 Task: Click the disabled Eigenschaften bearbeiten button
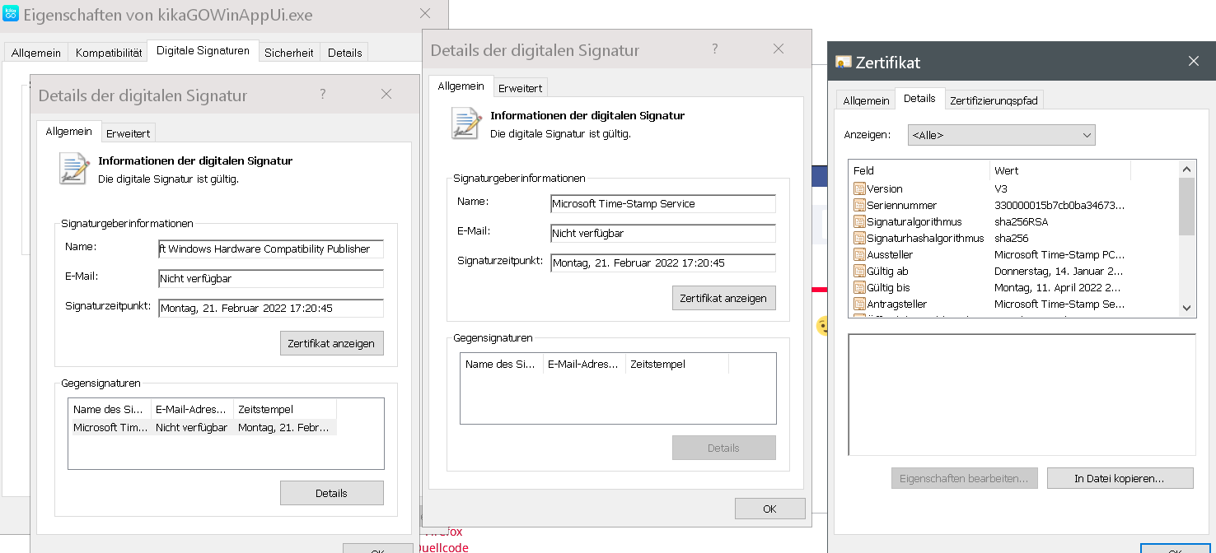tap(964, 478)
